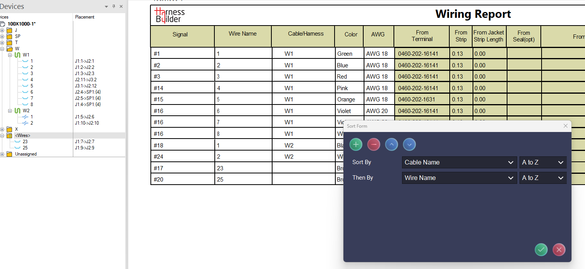This screenshot has height=269, width=585.
Task: Pin the Devices panel
Action: [114, 7]
